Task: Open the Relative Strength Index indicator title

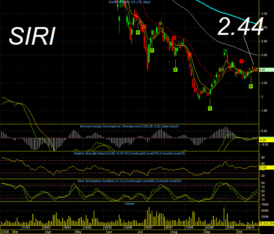Action: (x=130, y=154)
